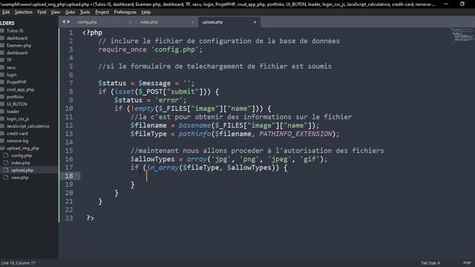This screenshot has width=475, height=267.
Task: Click the 'config.php' string on line 3
Action: pyautogui.click(x=175, y=50)
